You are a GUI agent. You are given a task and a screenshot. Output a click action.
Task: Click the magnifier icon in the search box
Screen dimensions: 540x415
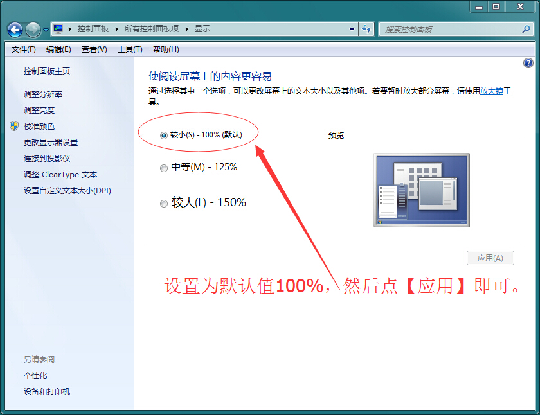tap(526, 29)
